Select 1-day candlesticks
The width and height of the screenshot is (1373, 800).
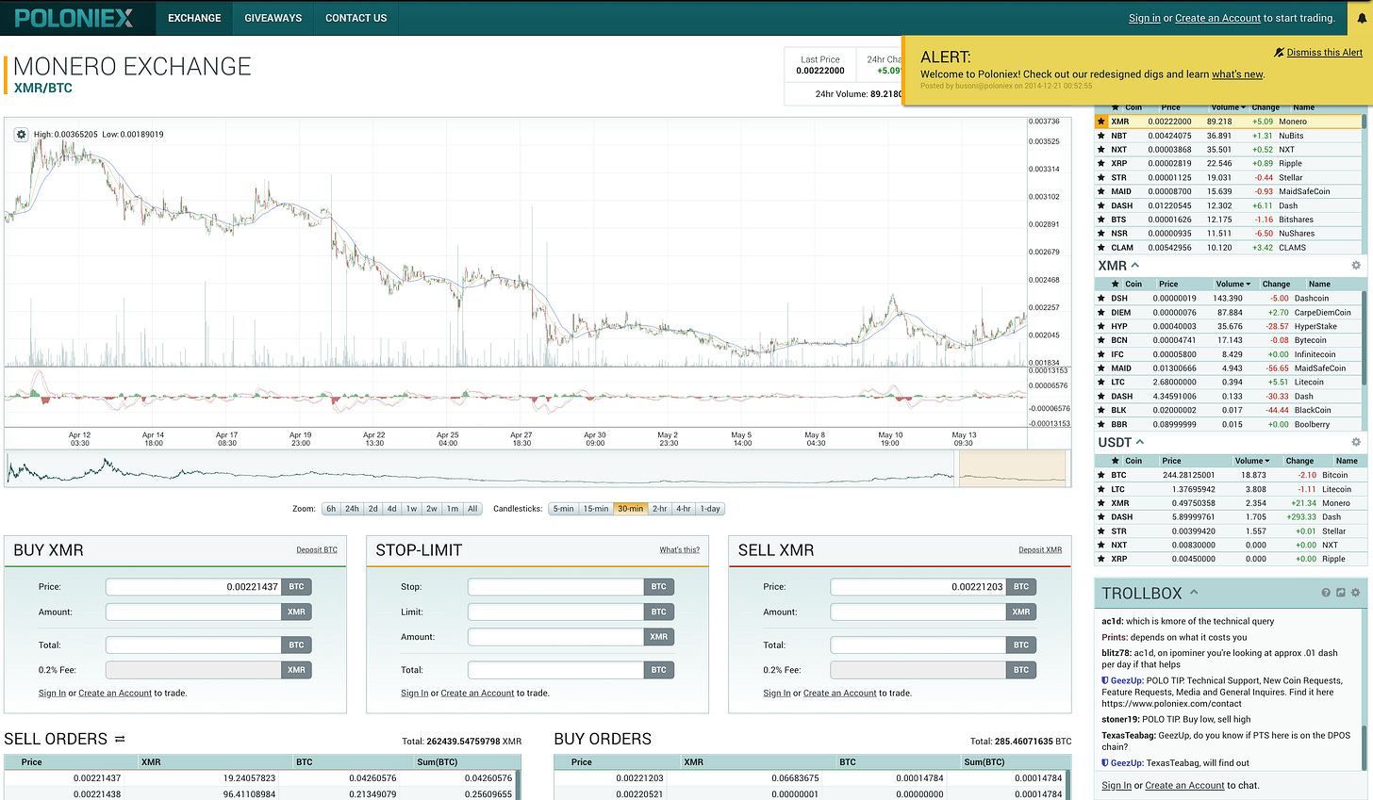coord(710,509)
